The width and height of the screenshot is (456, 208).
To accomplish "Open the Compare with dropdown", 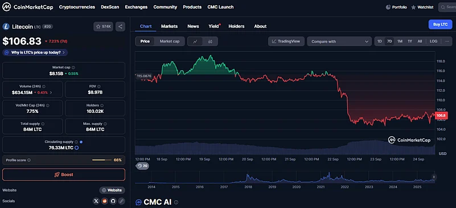I will 339,41.
